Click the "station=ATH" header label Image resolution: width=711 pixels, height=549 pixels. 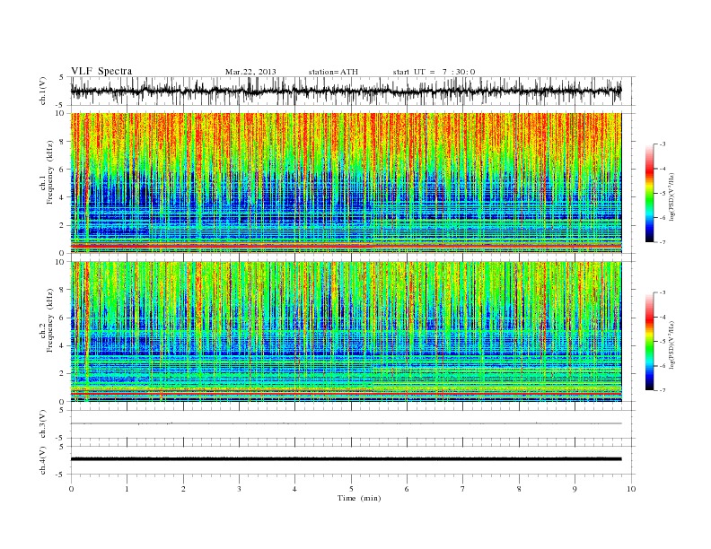point(333,72)
